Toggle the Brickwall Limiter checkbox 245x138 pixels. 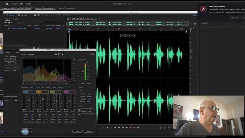79,111
